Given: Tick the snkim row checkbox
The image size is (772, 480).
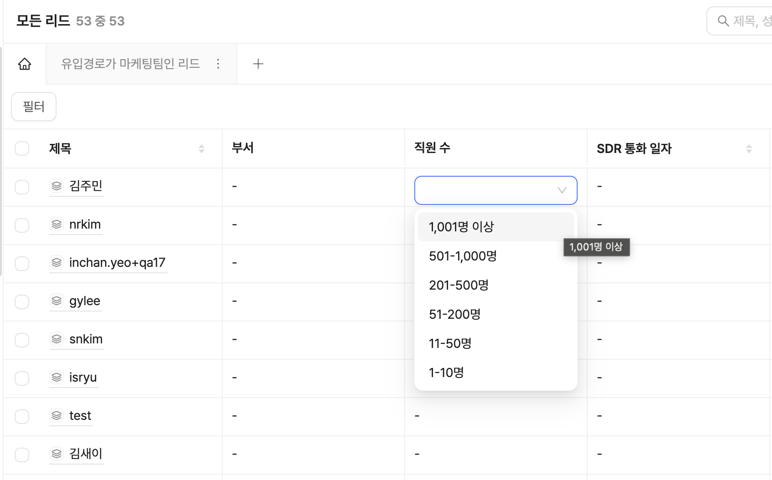Looking at the screenshot, I should click(x=22, y=340).
